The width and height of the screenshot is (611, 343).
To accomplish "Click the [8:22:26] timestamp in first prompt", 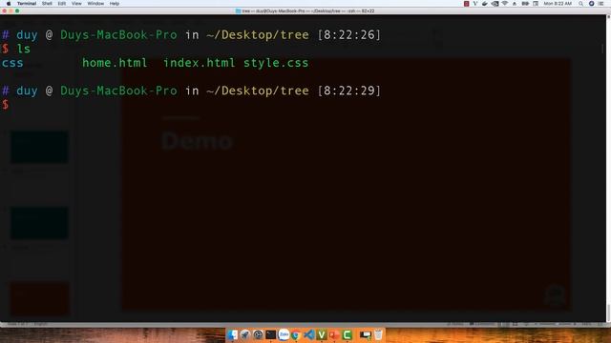I will (x=349, y=35).
